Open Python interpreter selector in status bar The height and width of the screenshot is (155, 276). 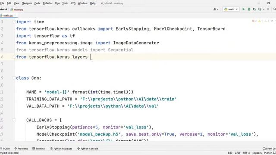click(270, 153)
